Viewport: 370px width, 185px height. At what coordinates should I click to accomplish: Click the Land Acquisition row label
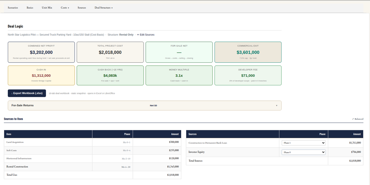click(15, 142)
